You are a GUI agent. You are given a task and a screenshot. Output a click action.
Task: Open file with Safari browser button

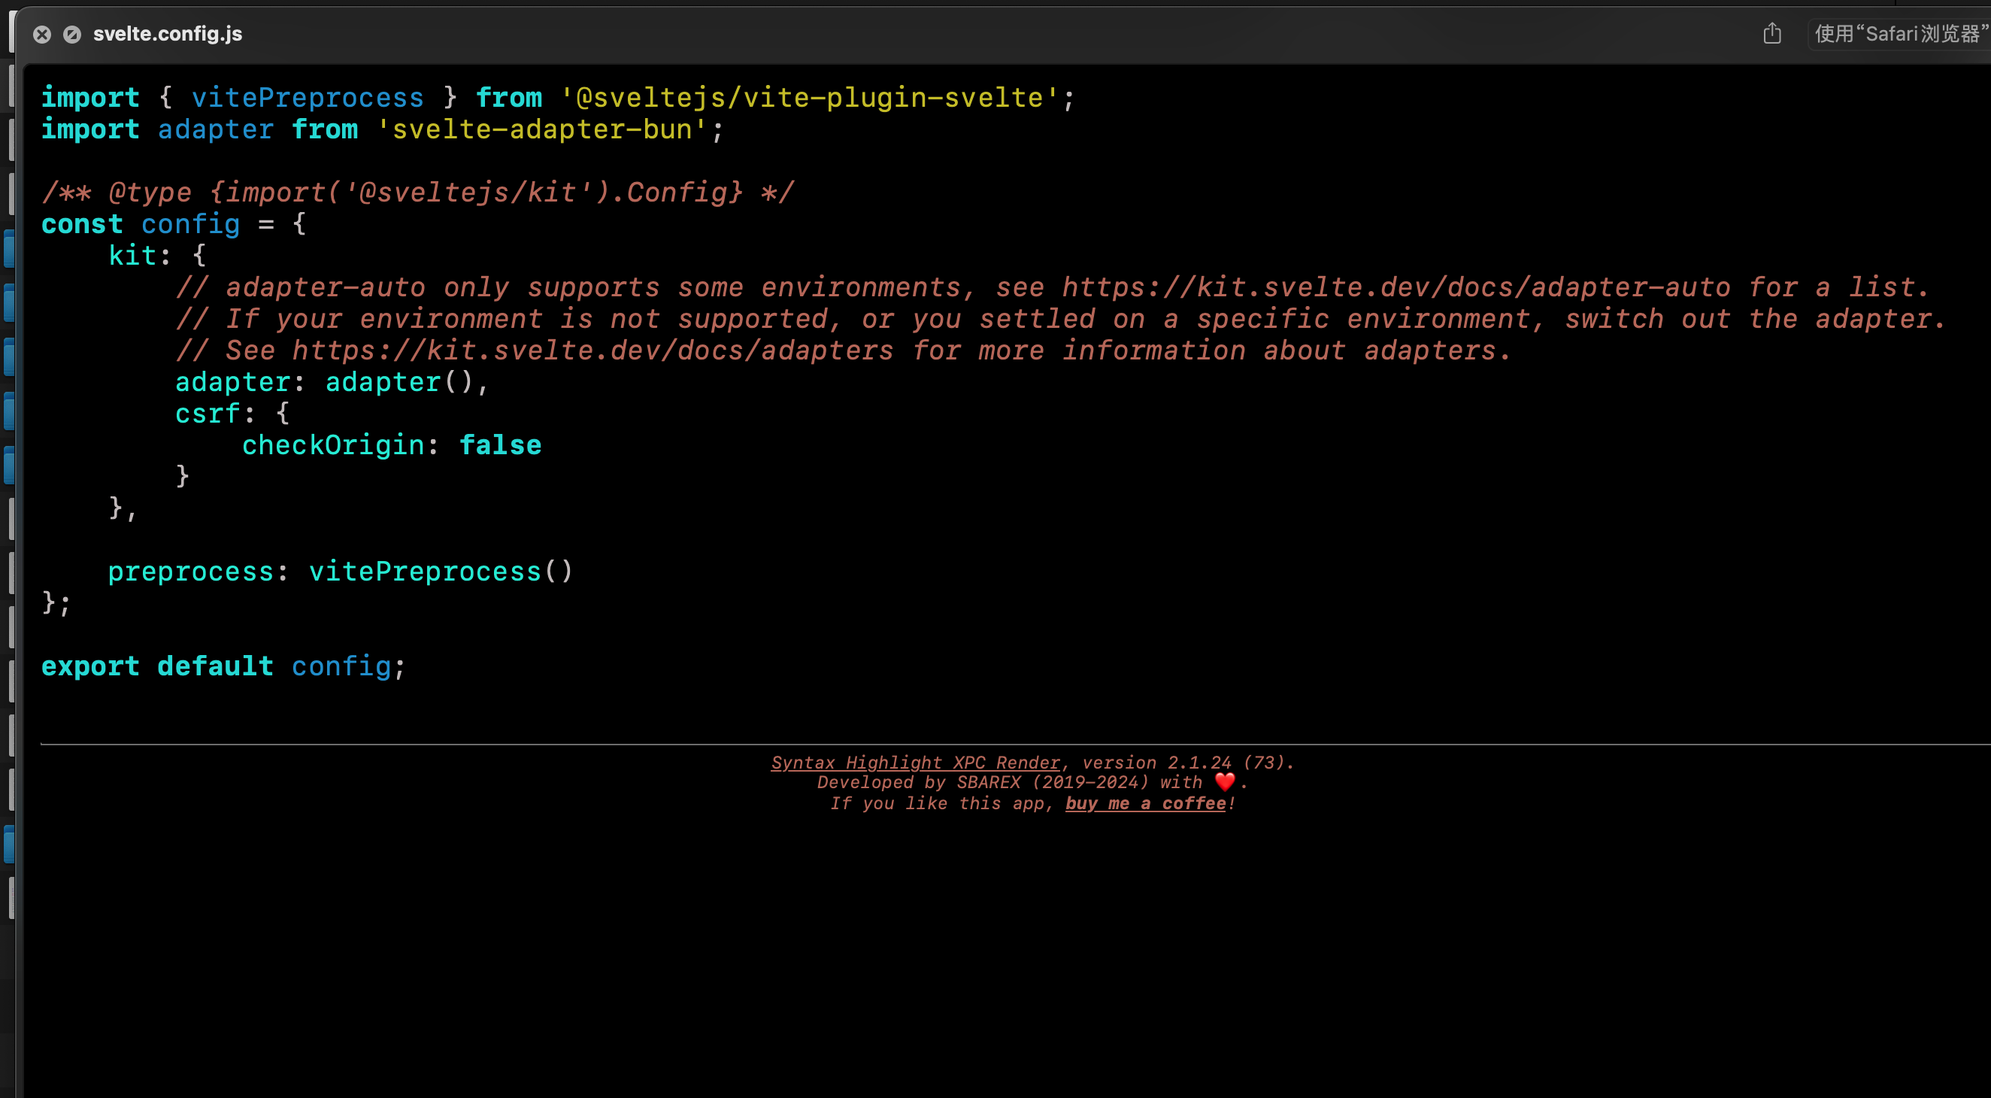(1902, 33)
